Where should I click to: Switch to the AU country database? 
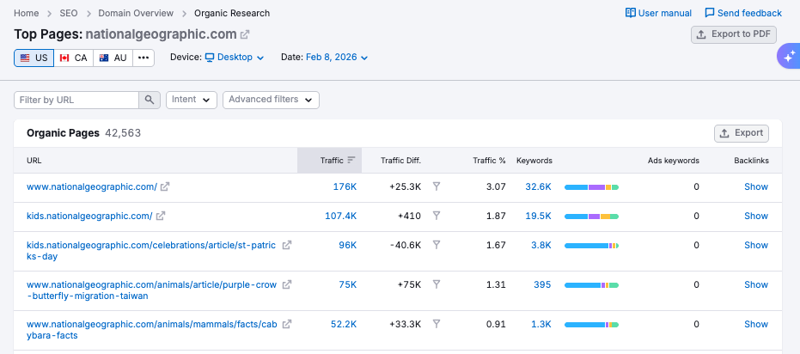coord(113,58)
